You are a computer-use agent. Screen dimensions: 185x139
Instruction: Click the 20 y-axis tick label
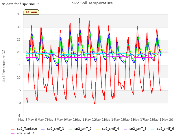pyautogui.click(x=18, y=52)
